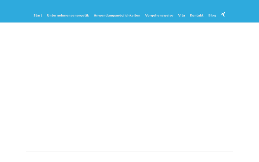Screen dimensions: 259x162
Task: View the Vita page
Action: (x=182, y=16)
